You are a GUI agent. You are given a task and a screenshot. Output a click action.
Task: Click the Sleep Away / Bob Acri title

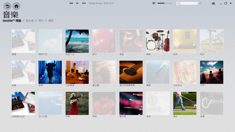pyautogui.click(x=101, y=3)
